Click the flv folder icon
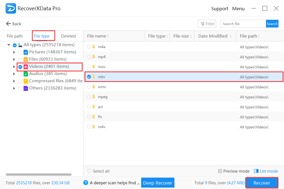Image resolution: width=284 pixels, height=189 pixels. tap(94, 116)
